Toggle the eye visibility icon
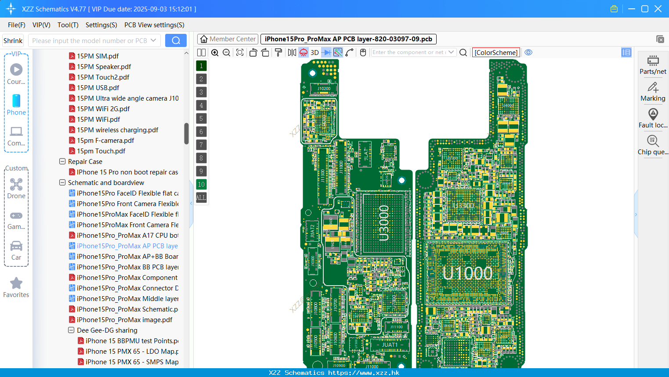 tap(528, 52)
